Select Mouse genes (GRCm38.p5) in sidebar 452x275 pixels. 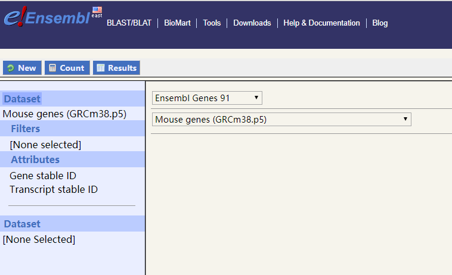pos(64,114)
